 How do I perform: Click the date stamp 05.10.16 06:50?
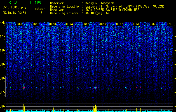click(14, 13)
